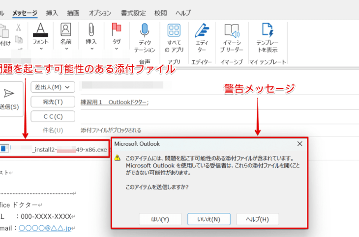Image resolution: width=359 pixels, height=237 pixels.
Task: Launch the Editor pen icon
Action: [202, 31]
